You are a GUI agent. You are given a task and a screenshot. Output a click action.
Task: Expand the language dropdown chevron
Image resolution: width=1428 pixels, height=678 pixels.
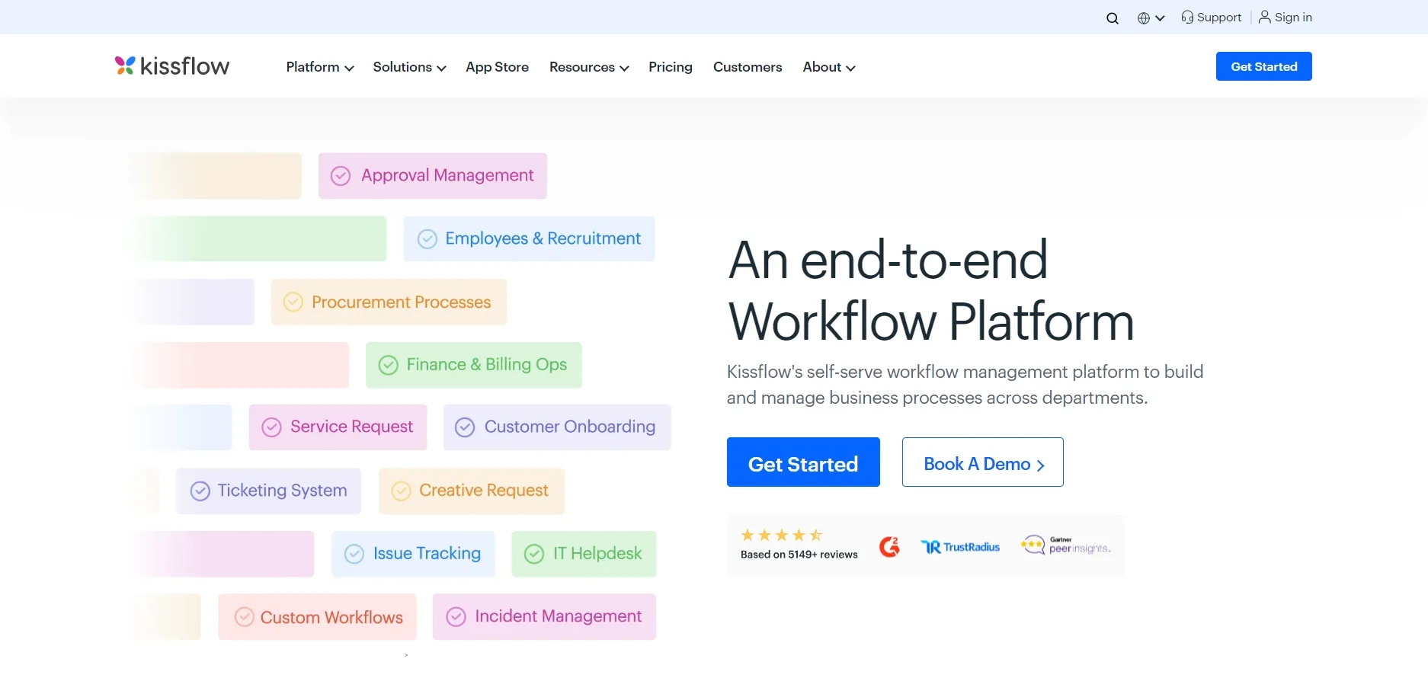click(x=1160, y=18)
